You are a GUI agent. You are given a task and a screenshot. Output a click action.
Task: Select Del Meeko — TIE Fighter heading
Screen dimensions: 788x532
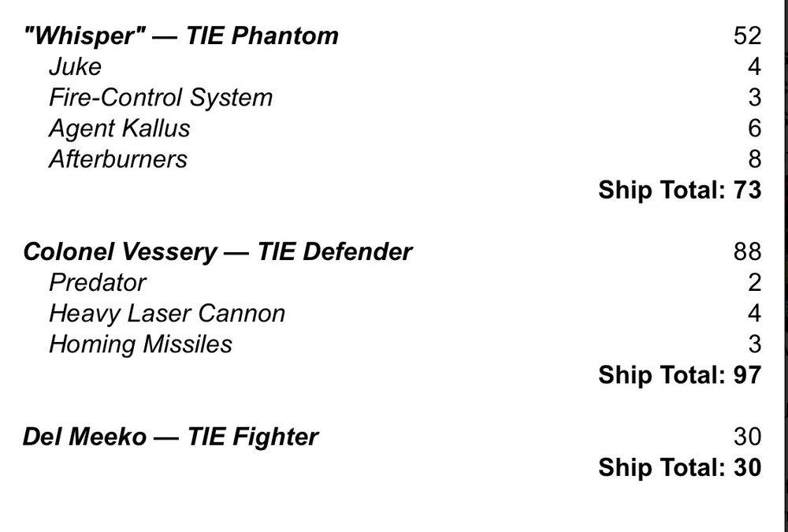pyautogui.click(x=170, y=437)
